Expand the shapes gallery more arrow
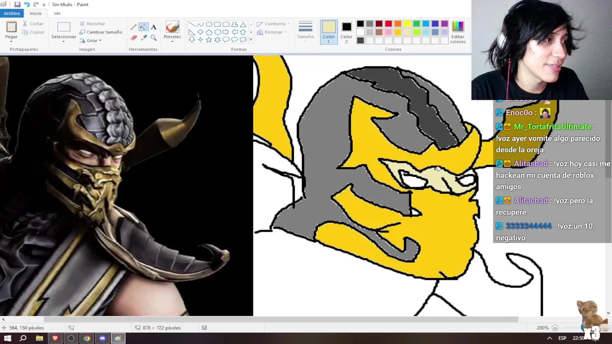Screen dimensions: 612x344 pos(251,40)
